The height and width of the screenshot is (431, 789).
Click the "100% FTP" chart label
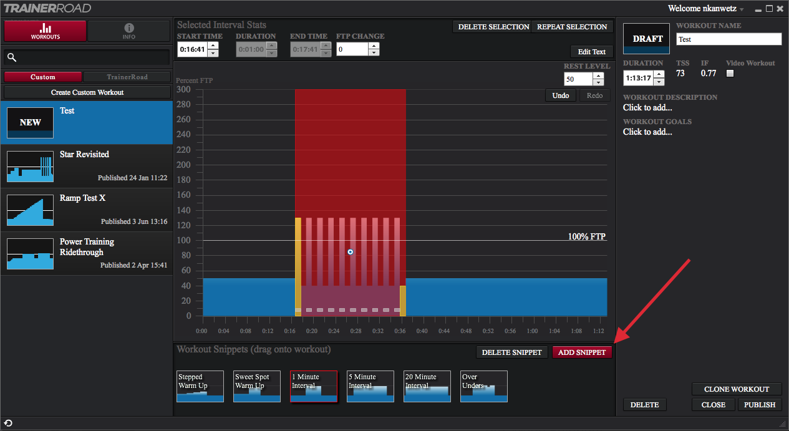[x=587, y=236]
